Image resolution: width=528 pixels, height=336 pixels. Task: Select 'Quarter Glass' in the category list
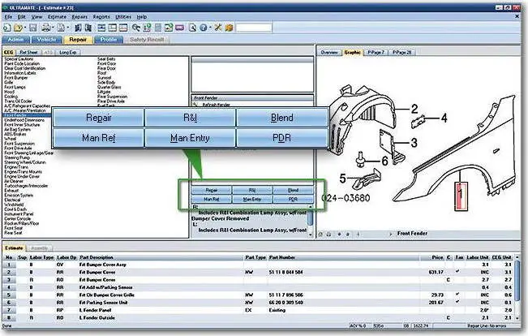109,87
